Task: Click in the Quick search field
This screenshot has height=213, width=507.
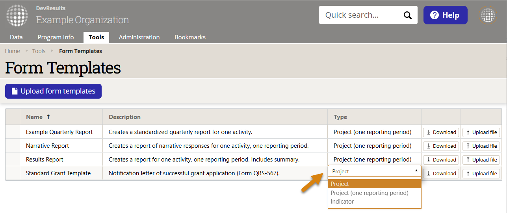Action: pyautogui.click(x=360, y=15)
